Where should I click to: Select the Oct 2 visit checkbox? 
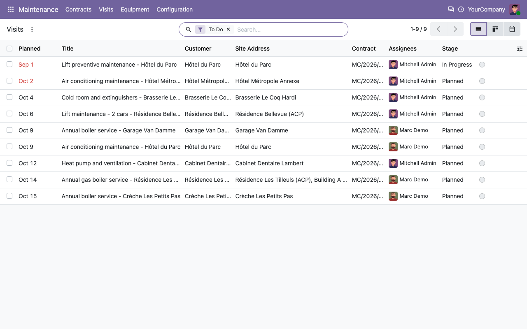coord(9,81)
